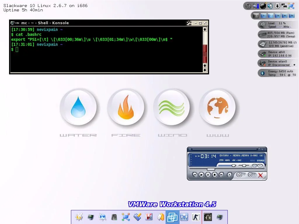Image resolution: width=299 pixels, height=224 pixels.
Task: Click the media player volume slider
Action: pos(227,166)
